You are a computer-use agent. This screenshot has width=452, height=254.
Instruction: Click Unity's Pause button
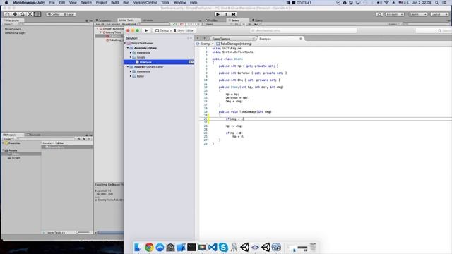(x=226, y=14)
